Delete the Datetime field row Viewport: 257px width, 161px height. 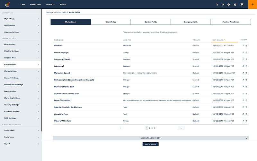click(x=246, y=46)
